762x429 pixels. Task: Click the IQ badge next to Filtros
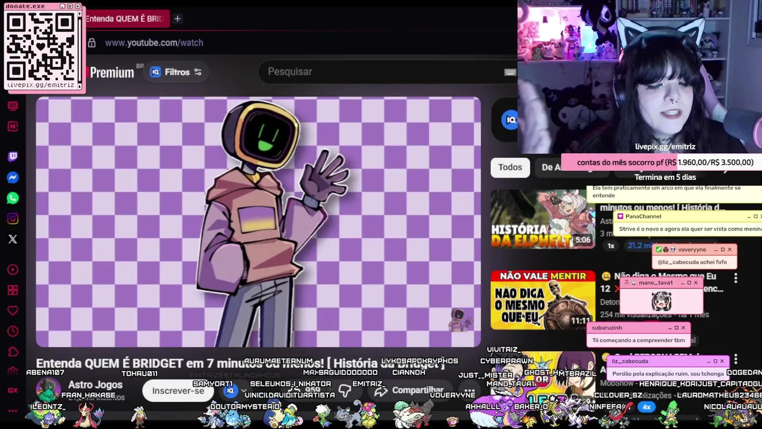click(x=155, y=72)
